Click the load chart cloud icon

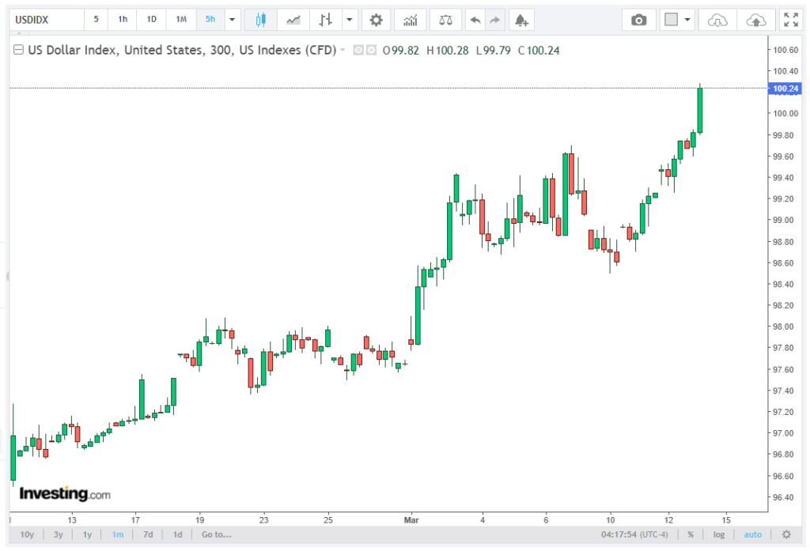pos(717,20)
